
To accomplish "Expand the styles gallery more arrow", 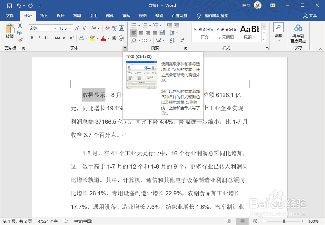I will (x=264, y=39).
